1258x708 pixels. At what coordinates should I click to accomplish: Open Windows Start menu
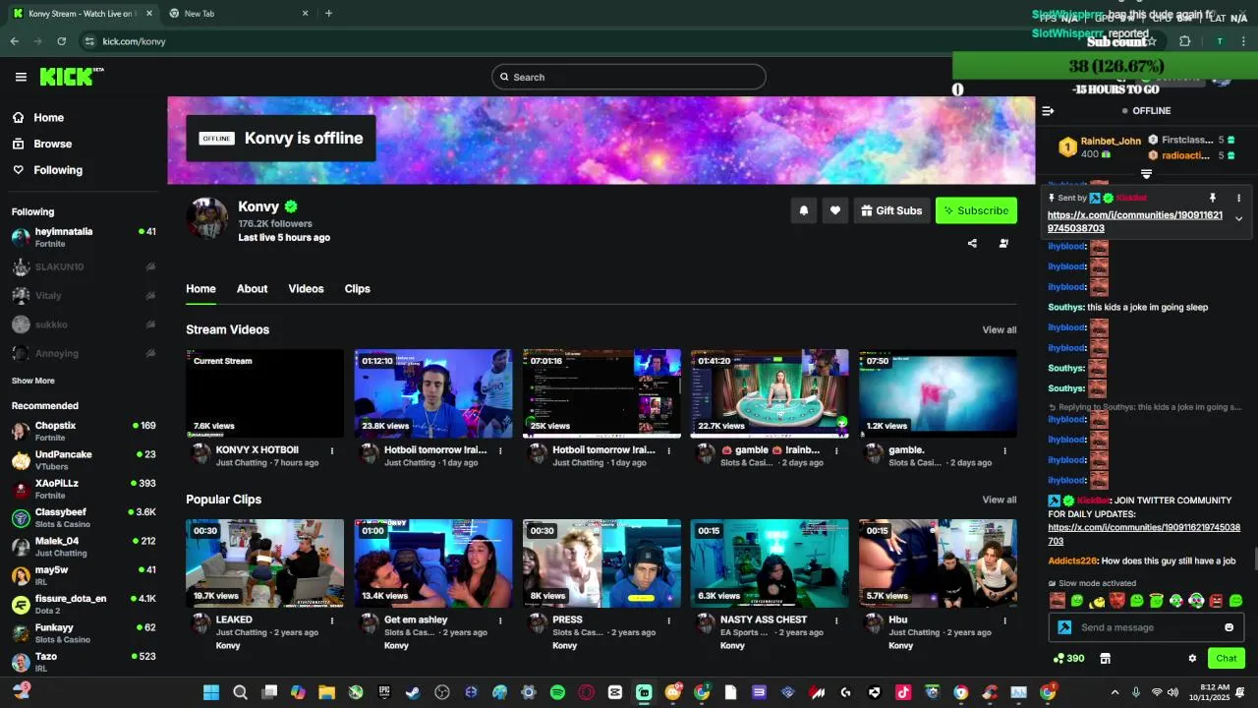click(x=210, y=692)
